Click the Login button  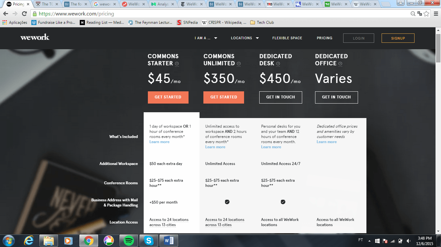(x=359, y=38)
